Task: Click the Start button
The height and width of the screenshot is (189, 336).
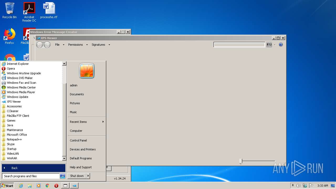Action: click(x=7, y=186)
